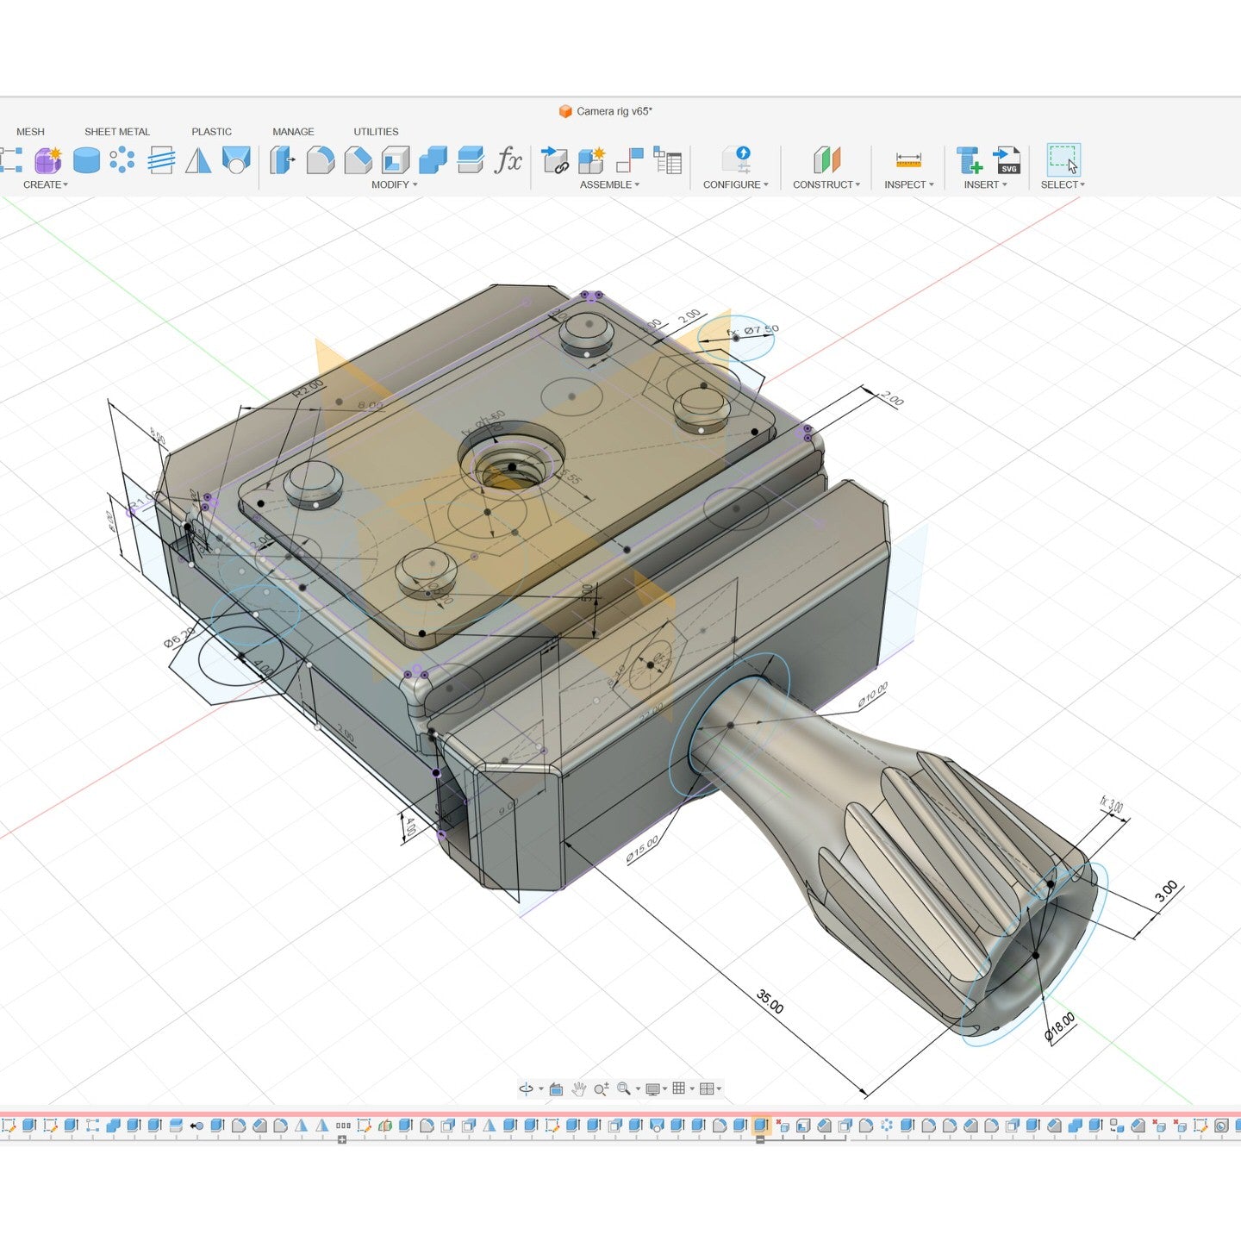This screenshot has height=1241, width=1241.
Task: Choose the Chamfer tool icon
Action: (x=358, y=160)
